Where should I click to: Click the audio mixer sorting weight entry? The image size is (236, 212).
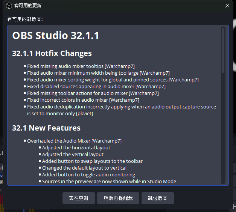click(x=113, y=80)
